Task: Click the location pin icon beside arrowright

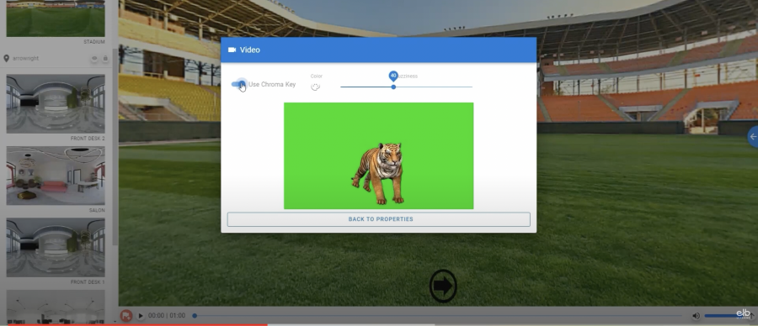Action: [x=6, y=58]
